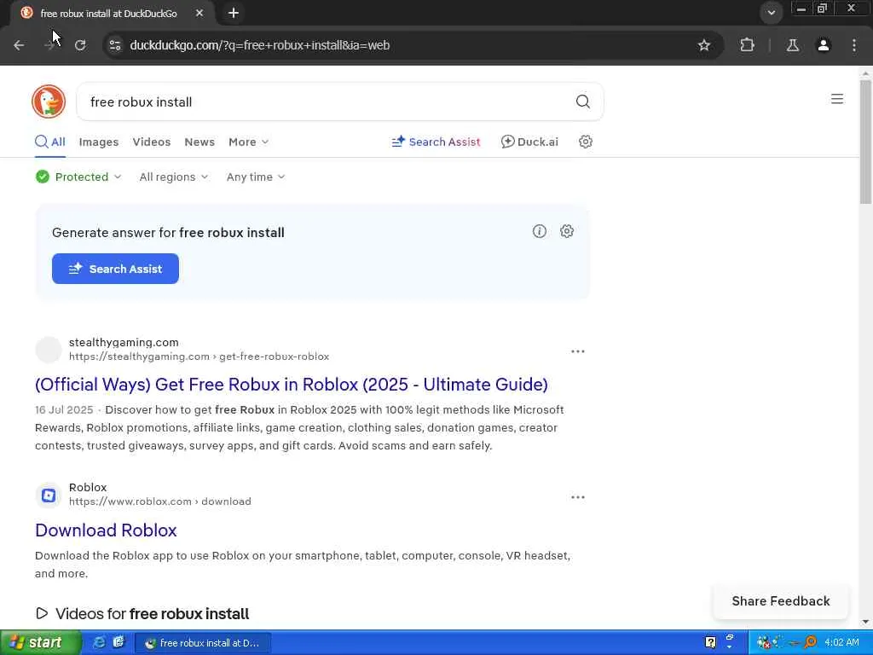Switch to the Videos tab
Image resolution: width=873 pixels, height=655 pixels.
[152, 142]
